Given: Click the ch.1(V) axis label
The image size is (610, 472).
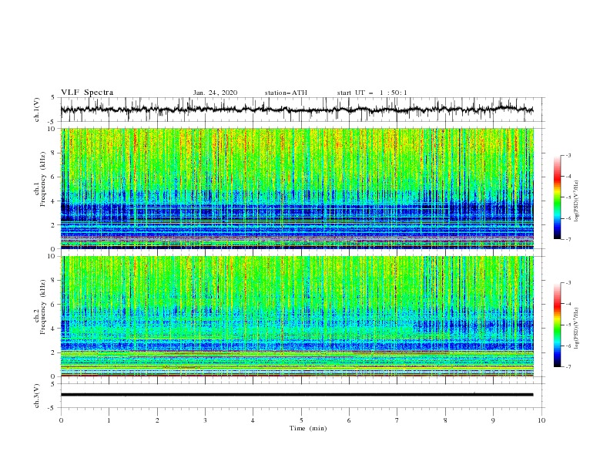Looking at the screenshot, I should [37, 110].
